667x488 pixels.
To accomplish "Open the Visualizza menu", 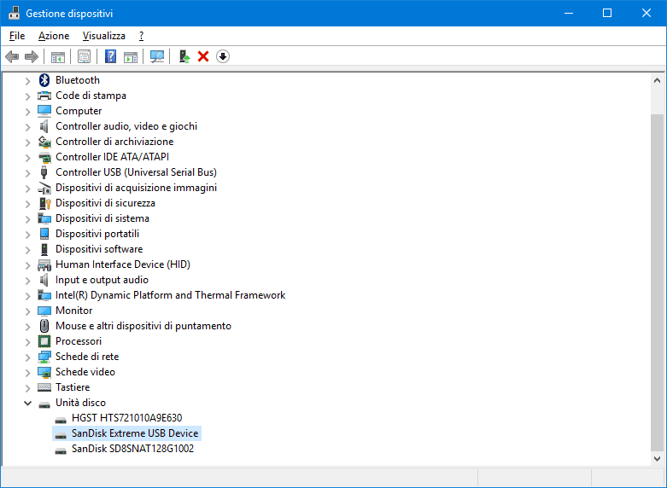I will click(x=103, y=36).
